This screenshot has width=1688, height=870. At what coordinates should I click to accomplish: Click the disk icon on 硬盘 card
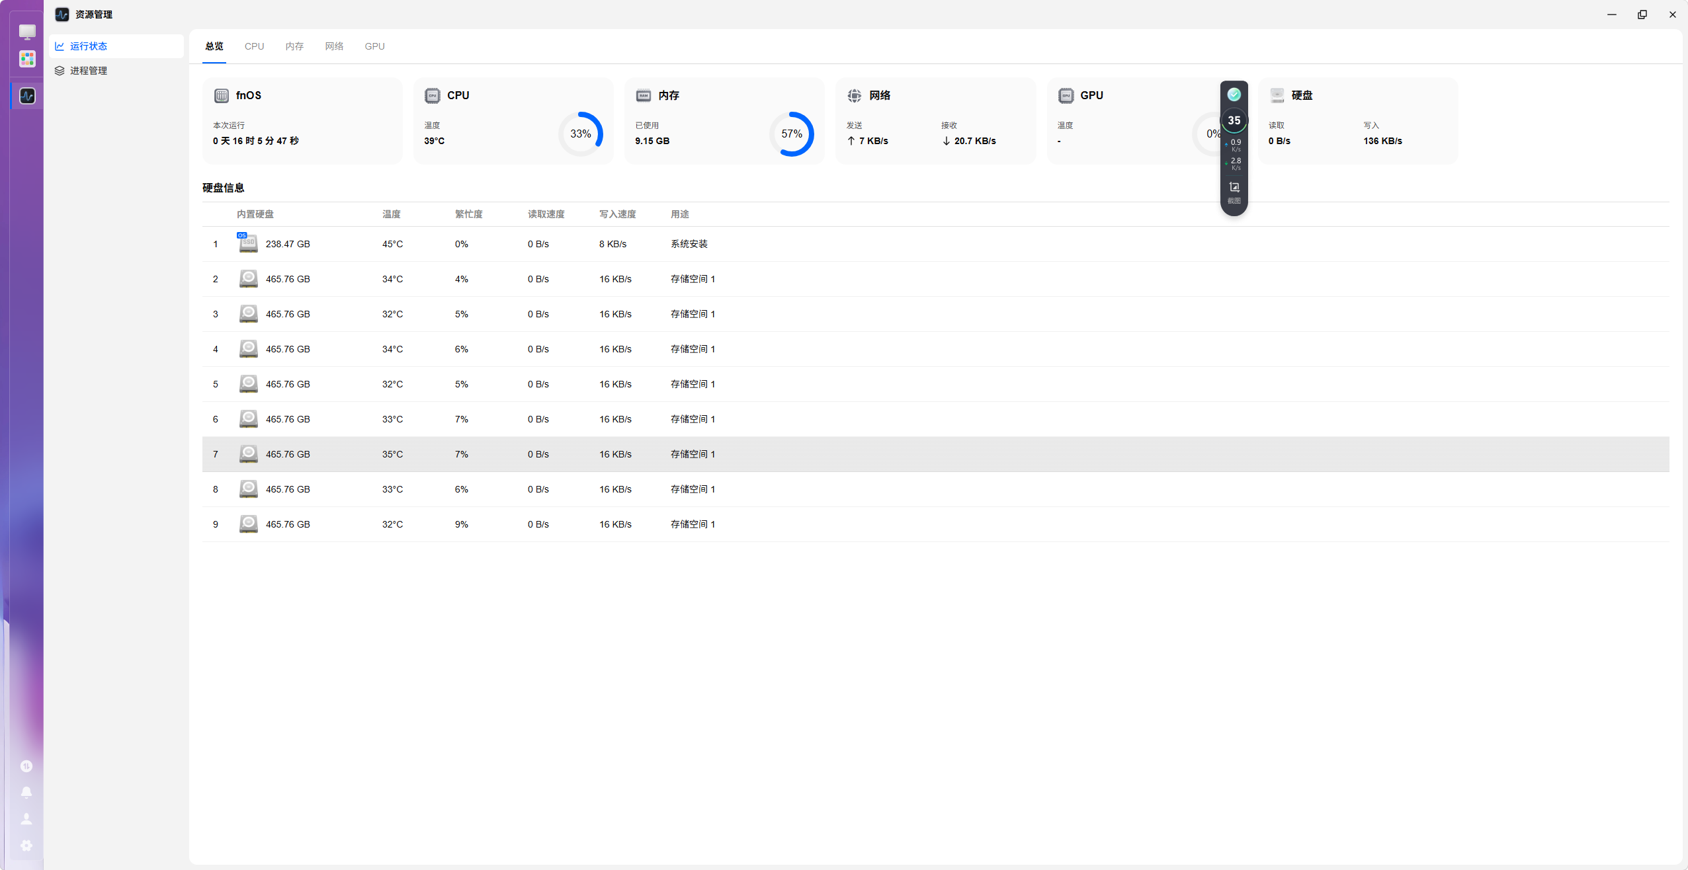(x=1277, y=96)
